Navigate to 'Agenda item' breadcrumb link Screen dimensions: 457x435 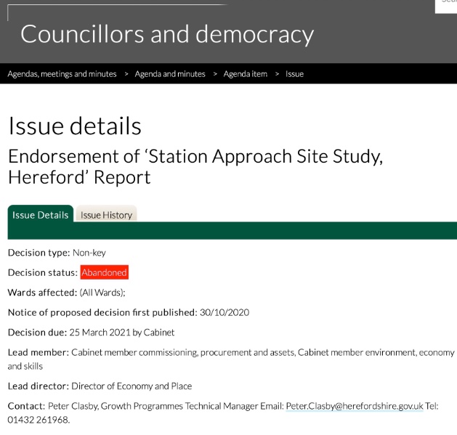pyautogui.click(x=245, y=74)
